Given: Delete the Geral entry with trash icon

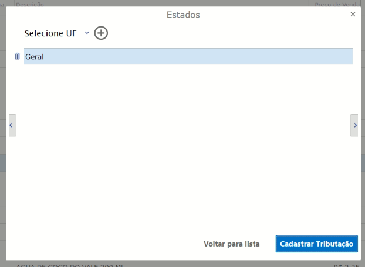Looking at the screenshot, I should pyautogui.click(x=17, y=56).
